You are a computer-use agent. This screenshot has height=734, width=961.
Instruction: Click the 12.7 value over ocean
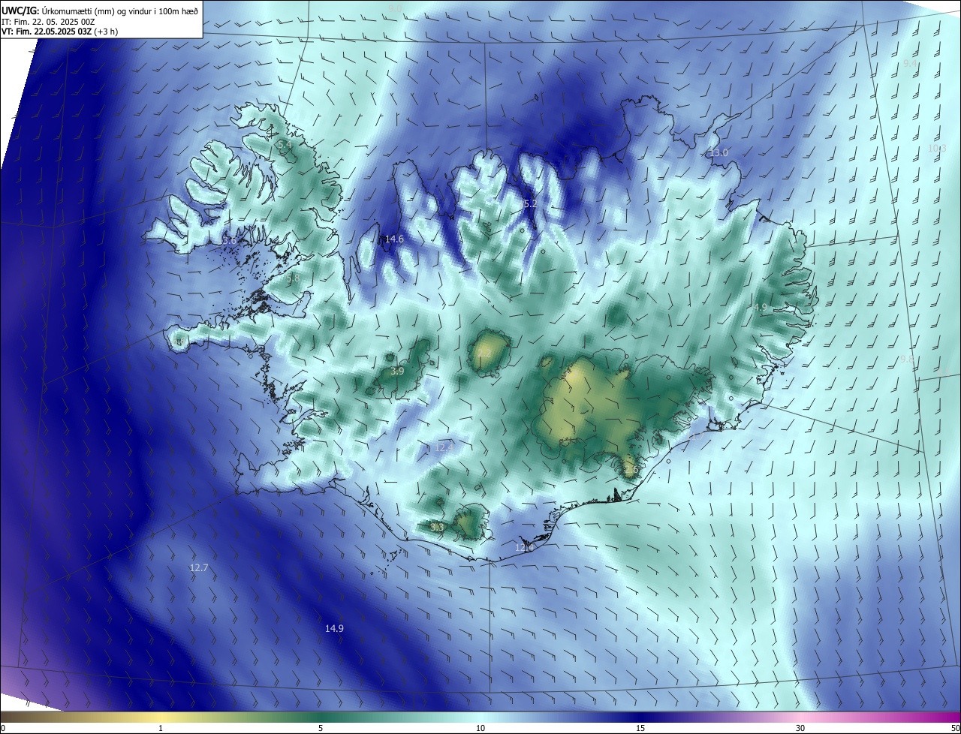[x=198, y=568]
